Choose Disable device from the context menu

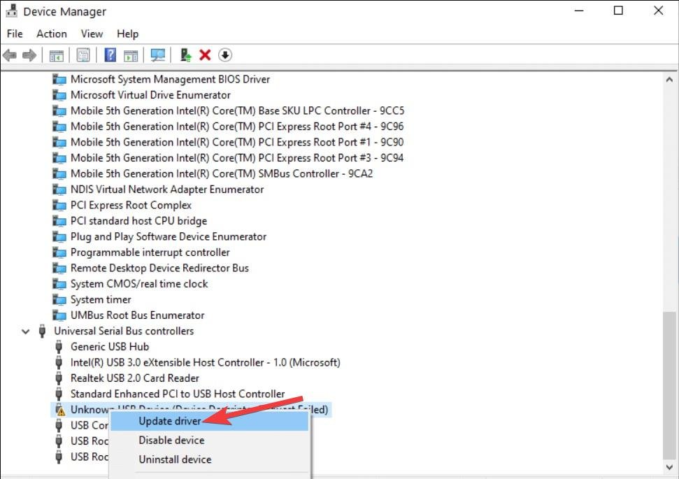click(x=210, y=440)
